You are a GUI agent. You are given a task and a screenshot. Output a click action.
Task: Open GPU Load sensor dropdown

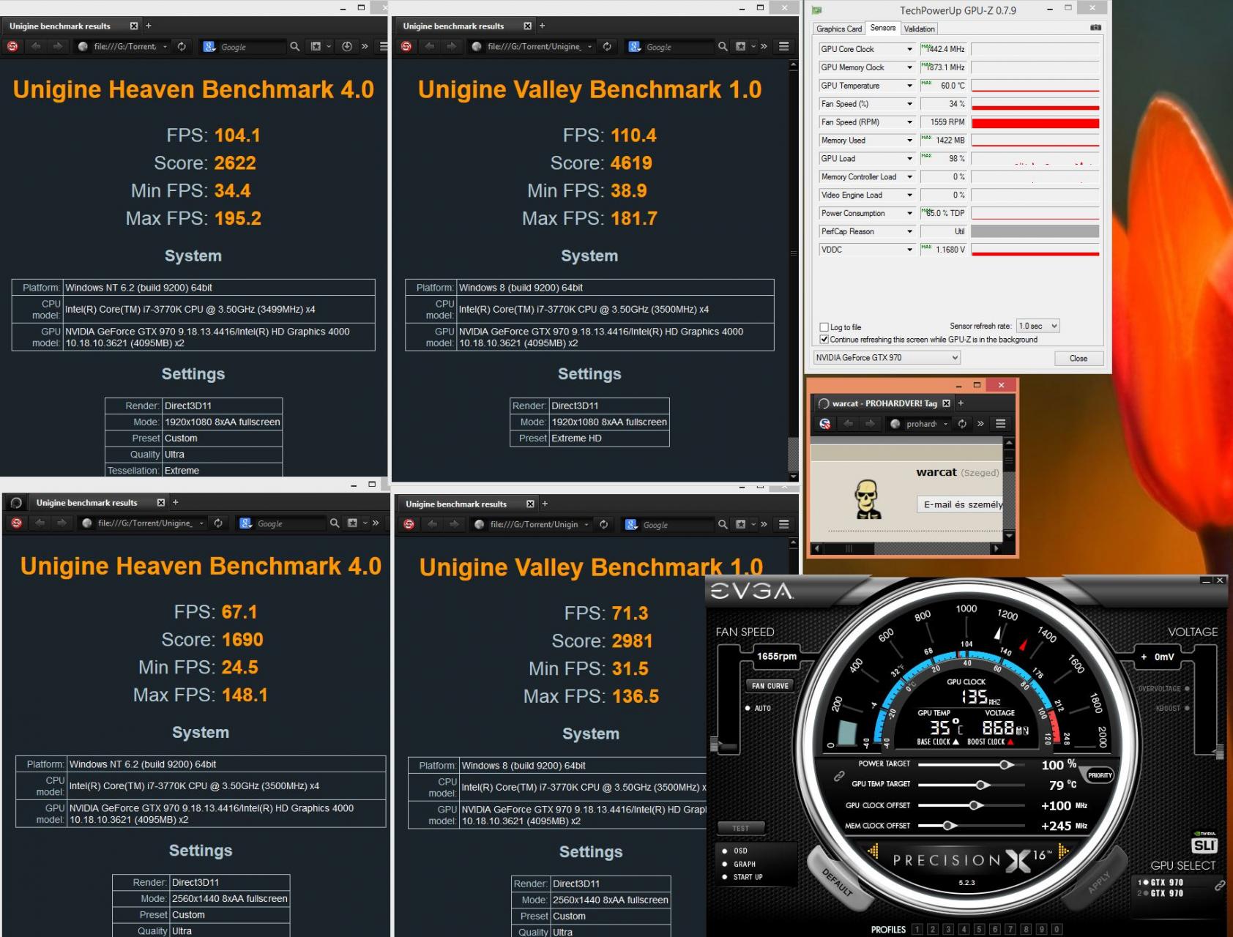(910, 158)
